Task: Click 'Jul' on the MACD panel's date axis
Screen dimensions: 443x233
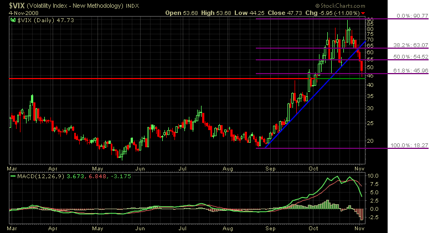Action: tap(183, 228)
